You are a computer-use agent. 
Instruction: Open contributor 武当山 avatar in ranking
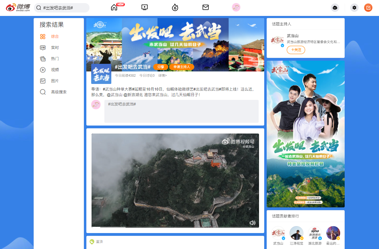278,233
